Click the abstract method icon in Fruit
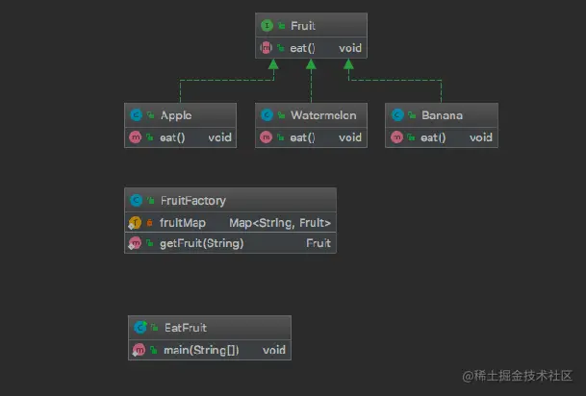The width and height of the screenshot is (586, 396). coord(267,48)
